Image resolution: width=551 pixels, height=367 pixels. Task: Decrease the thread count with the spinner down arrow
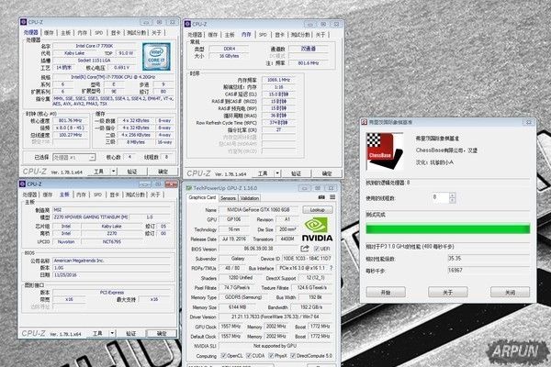coord(452,201)
